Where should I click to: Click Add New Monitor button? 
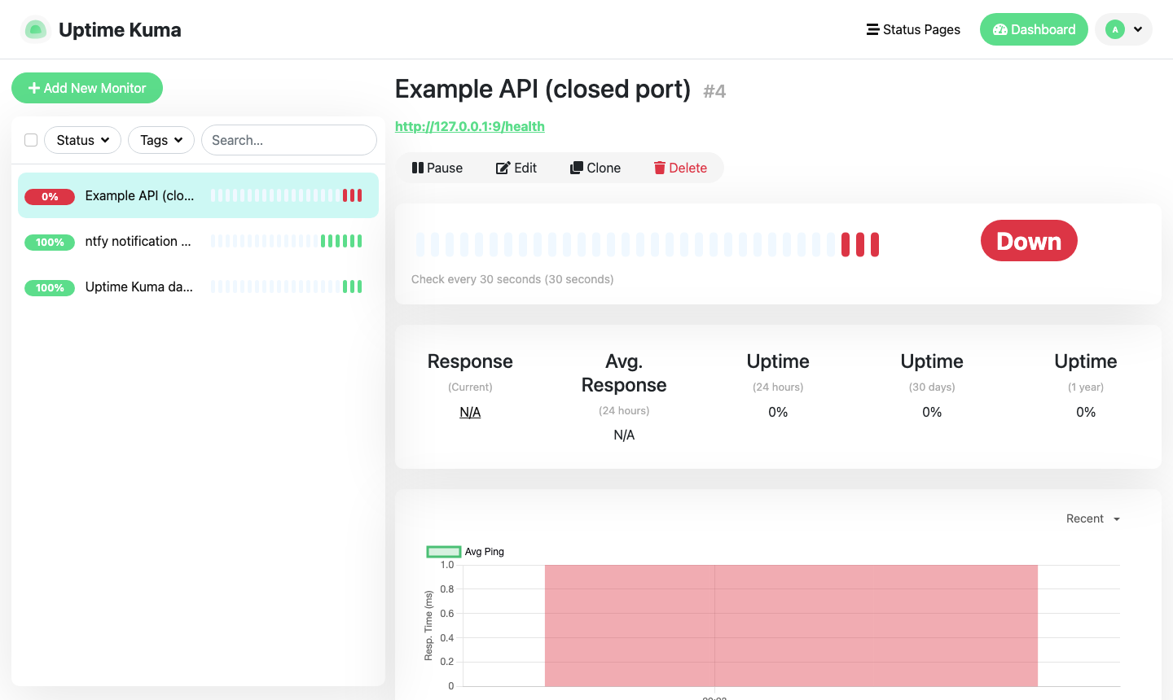click(x=87, y=88)
